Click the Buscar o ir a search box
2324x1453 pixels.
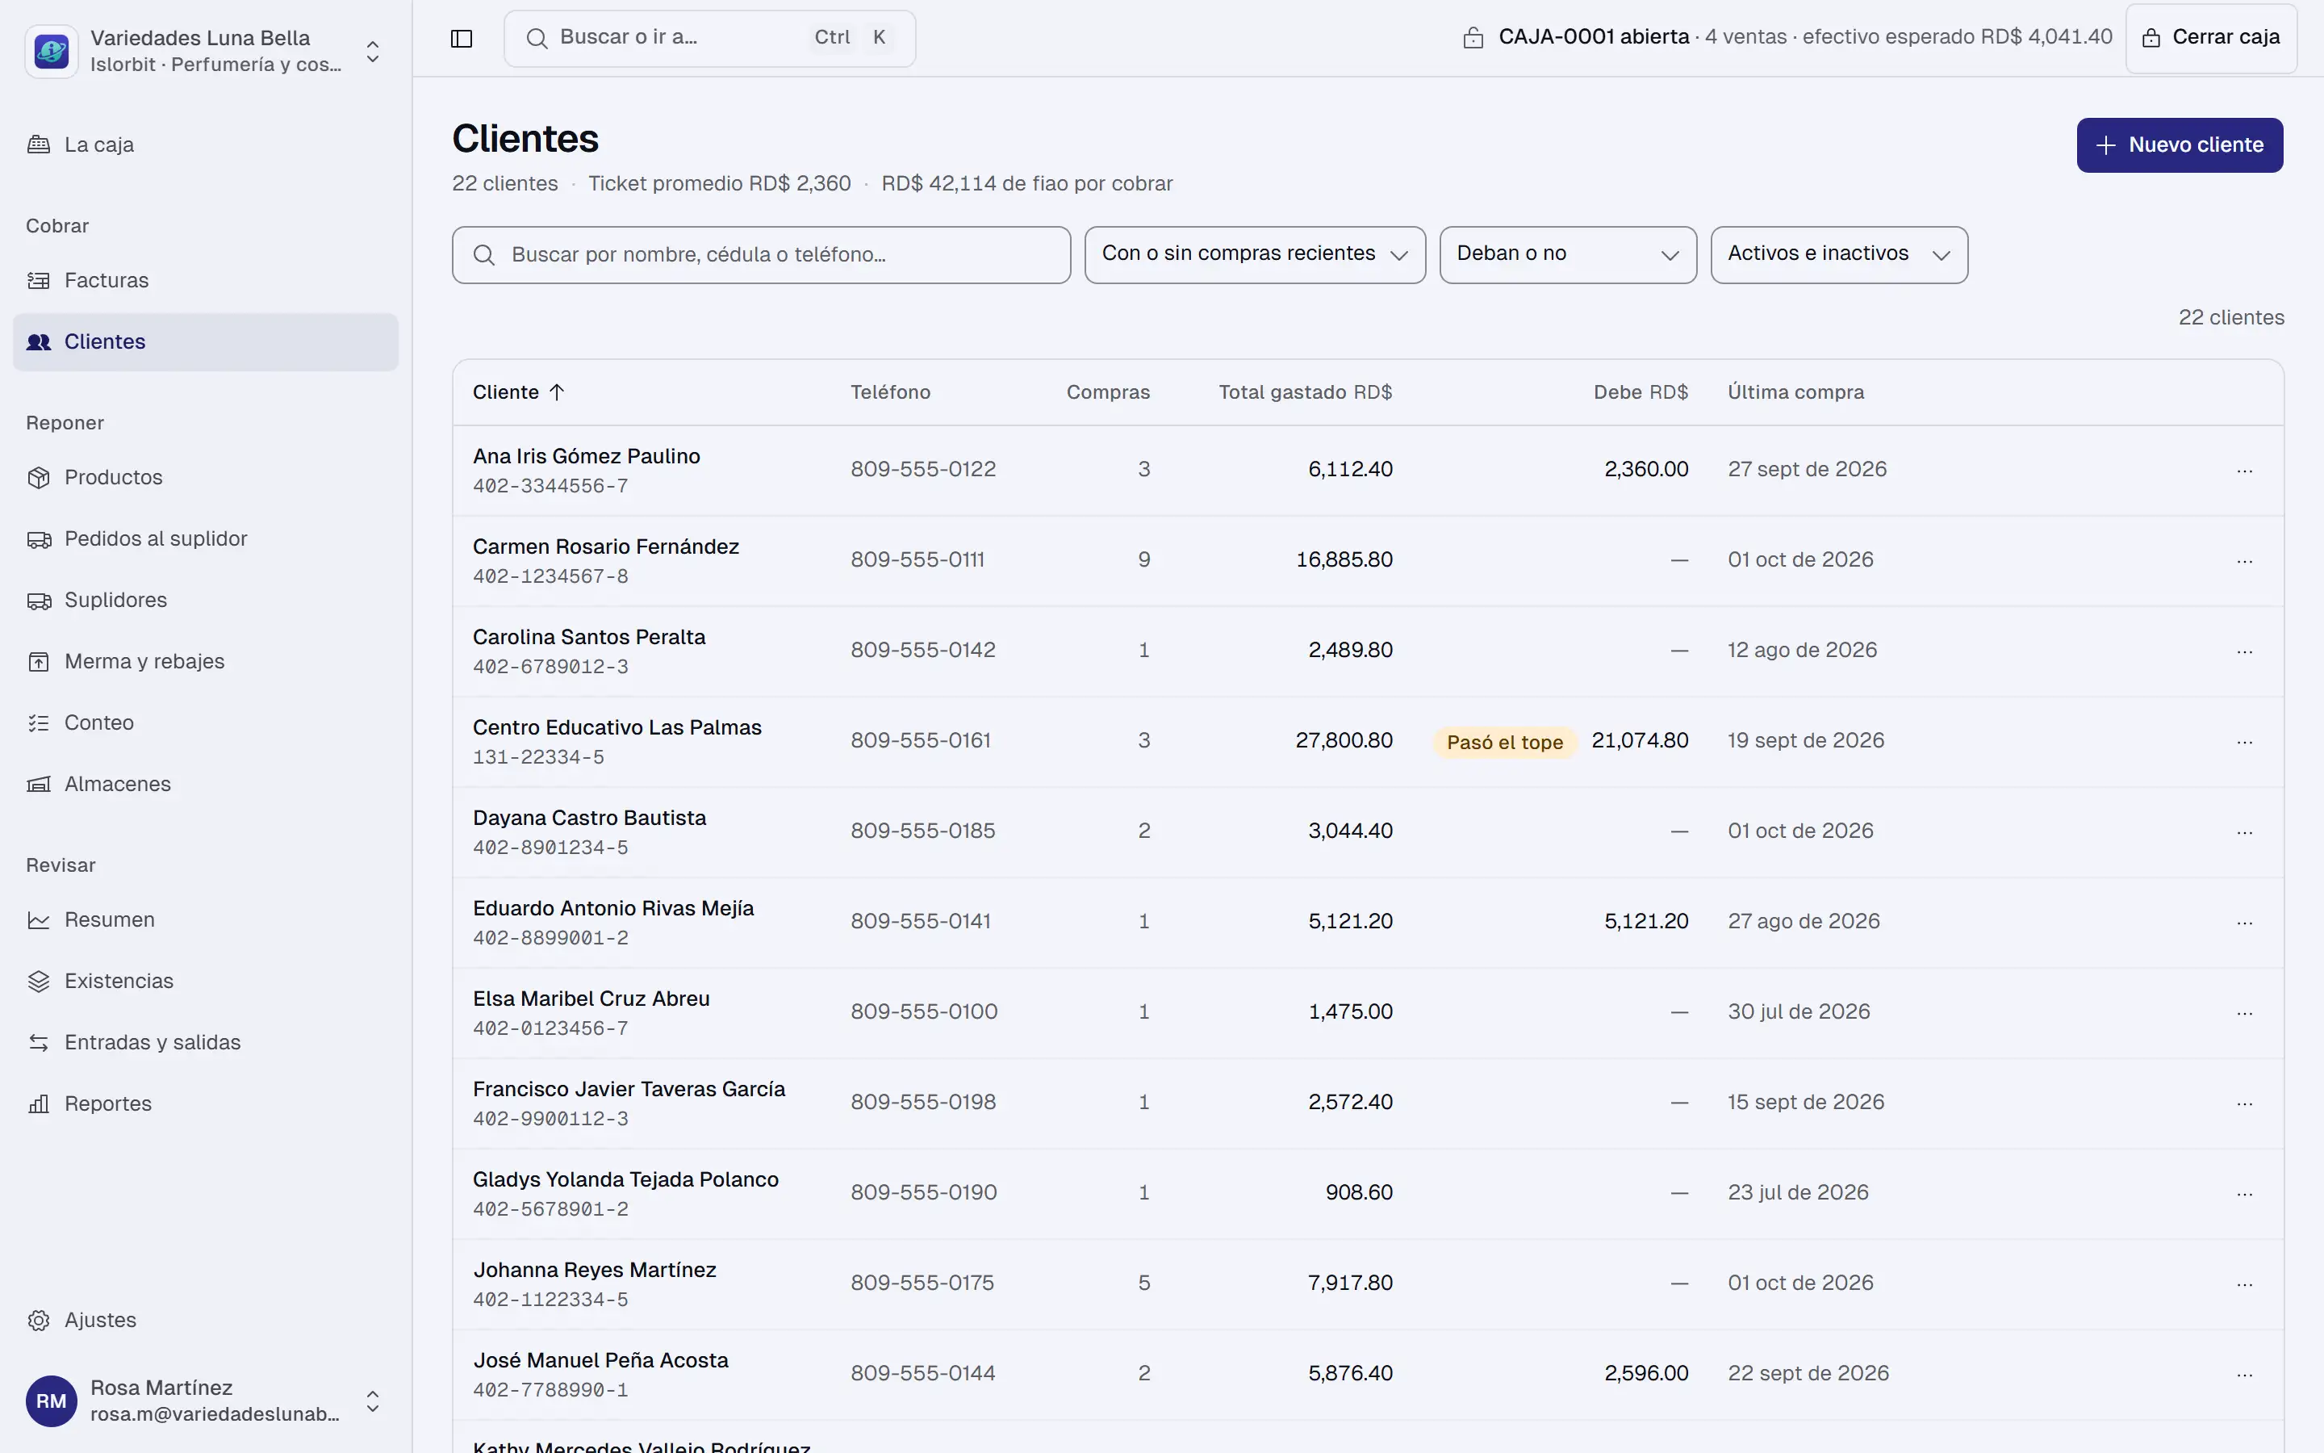point(708,39)
